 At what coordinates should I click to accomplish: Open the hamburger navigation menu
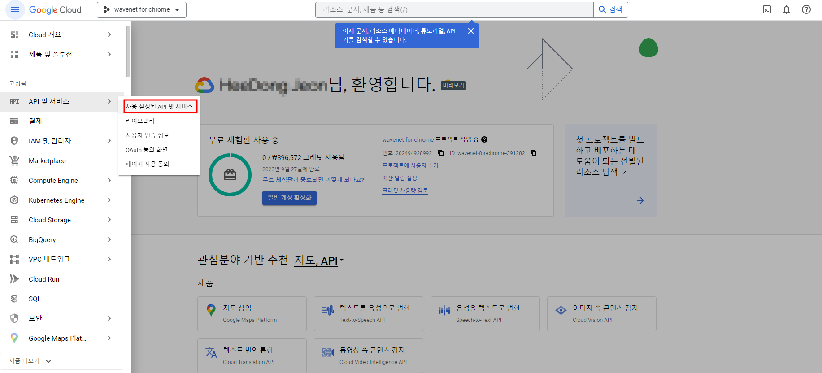coord(15,9)
